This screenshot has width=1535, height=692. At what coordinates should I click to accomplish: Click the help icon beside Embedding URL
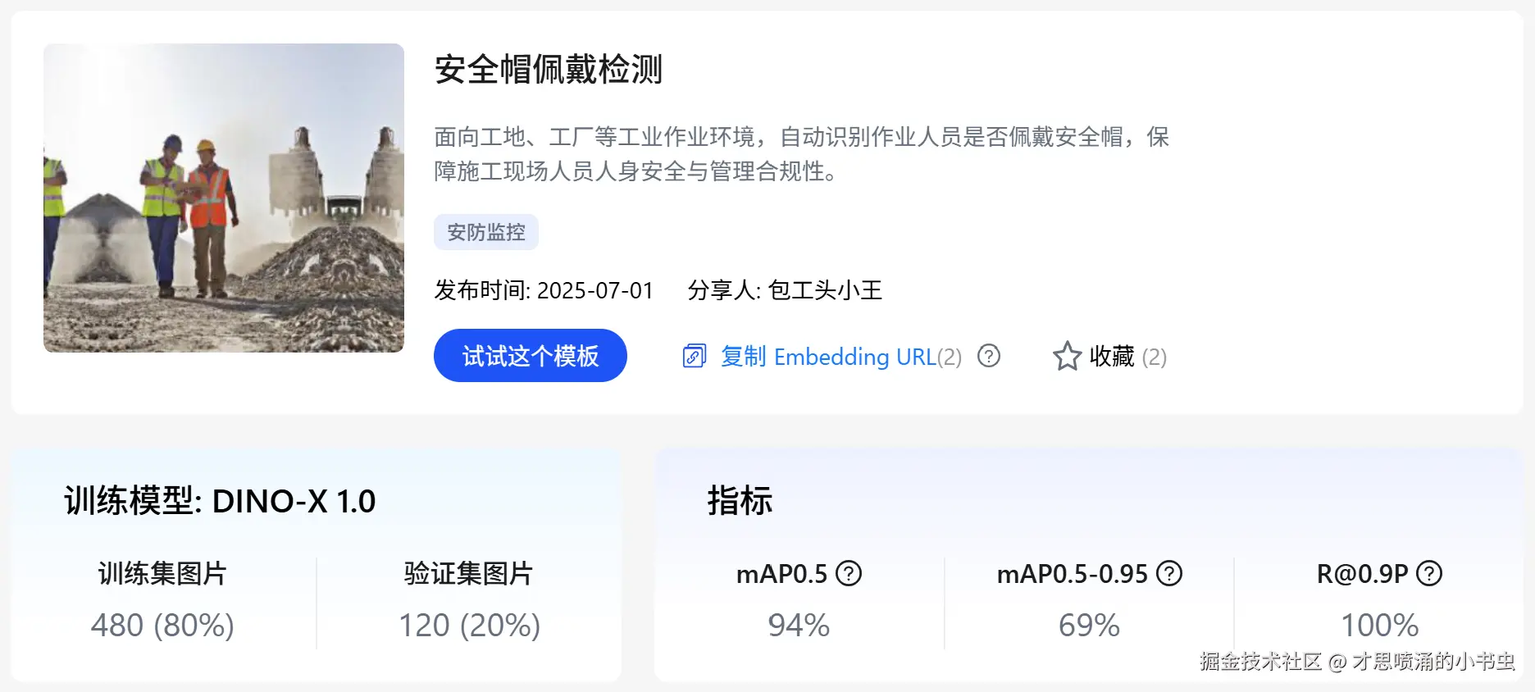point(989,356)
